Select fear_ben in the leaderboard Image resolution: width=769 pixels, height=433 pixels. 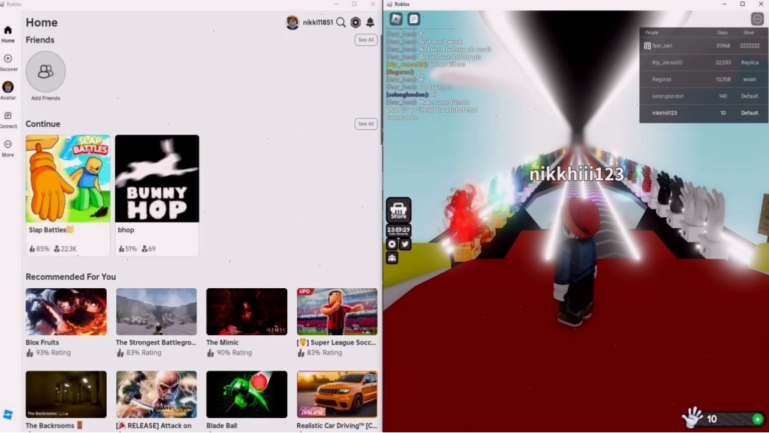(703, 46)
